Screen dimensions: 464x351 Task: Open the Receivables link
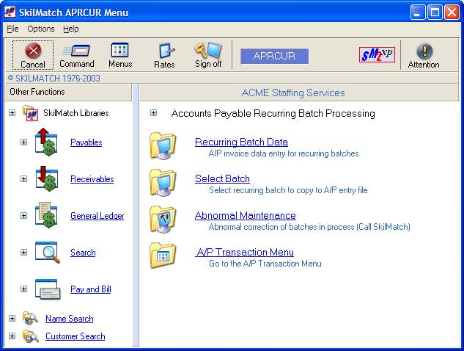(x=92, y=179)
